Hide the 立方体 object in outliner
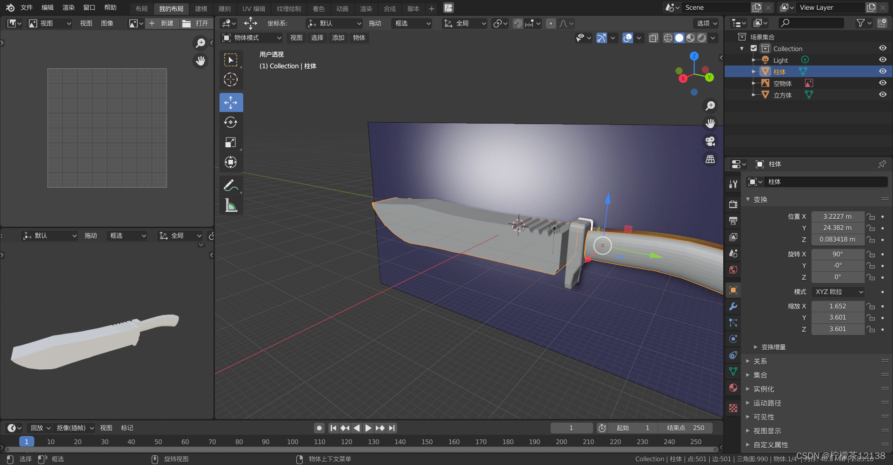The height and width of the screenshot is (465, 893). coord(882,95)
